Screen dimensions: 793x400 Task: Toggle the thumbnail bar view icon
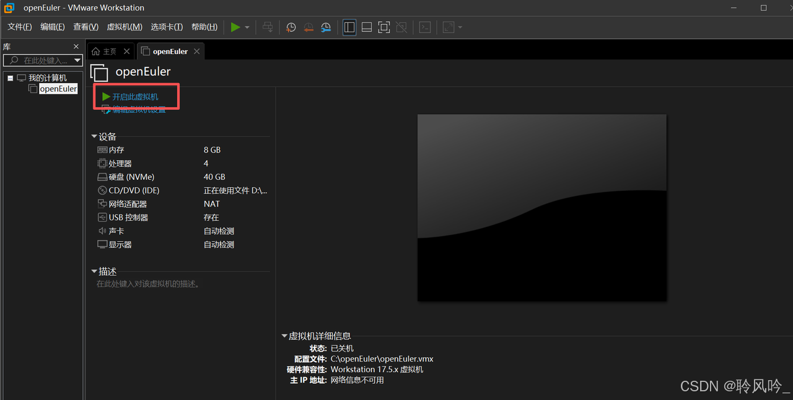(367, 27)
